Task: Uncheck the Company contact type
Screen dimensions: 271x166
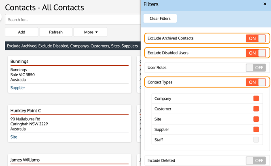Action: [x=256, y=99]
